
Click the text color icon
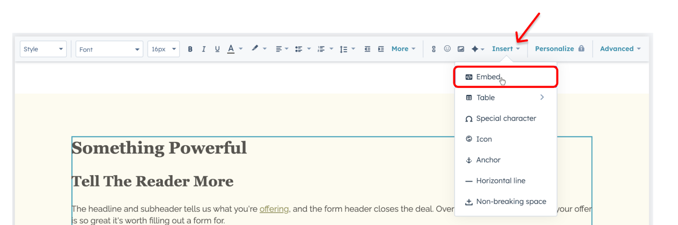231,49
